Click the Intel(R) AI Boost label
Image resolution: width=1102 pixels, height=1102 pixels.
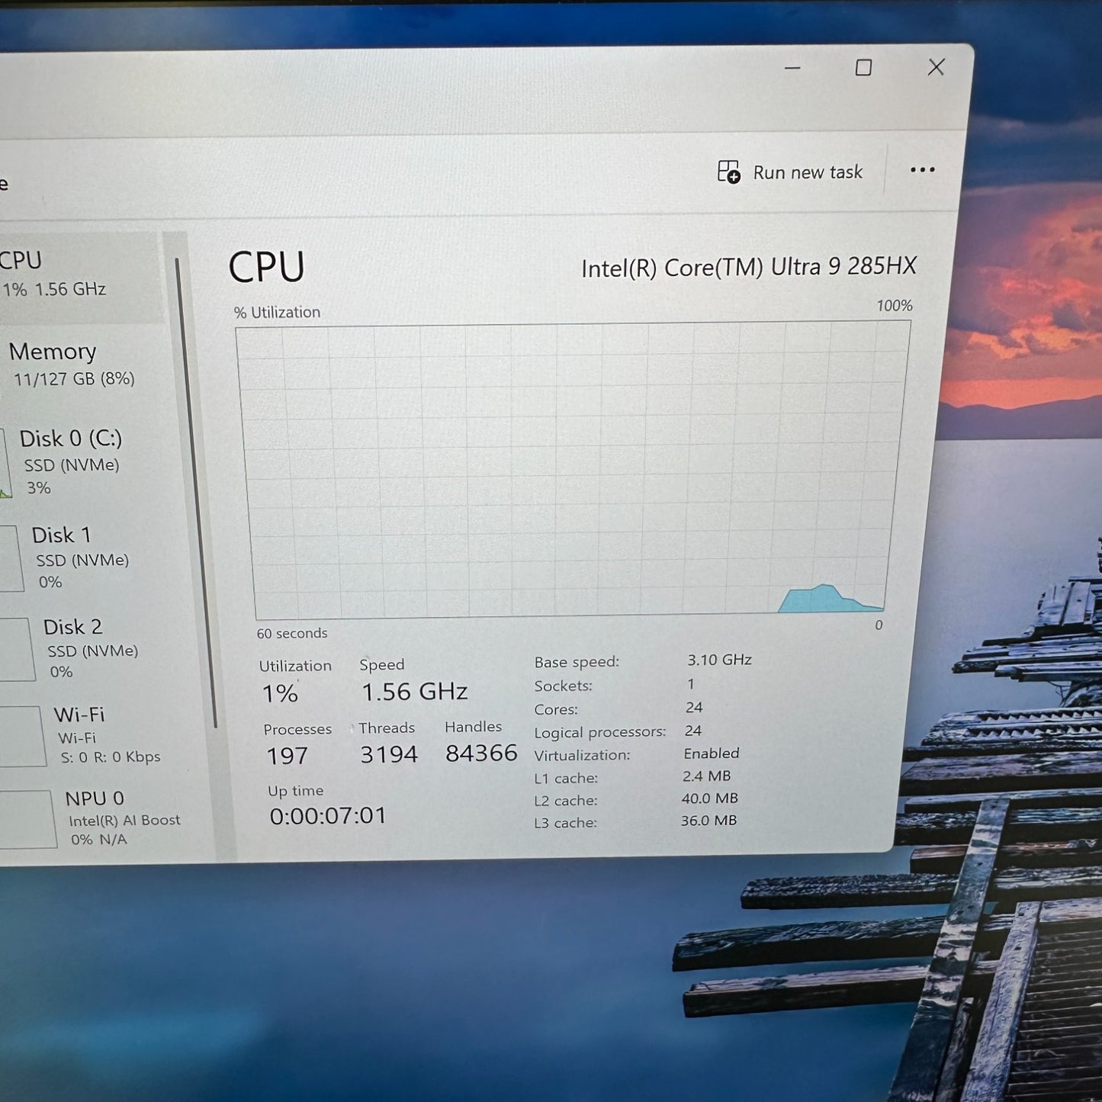pos(124,821)
